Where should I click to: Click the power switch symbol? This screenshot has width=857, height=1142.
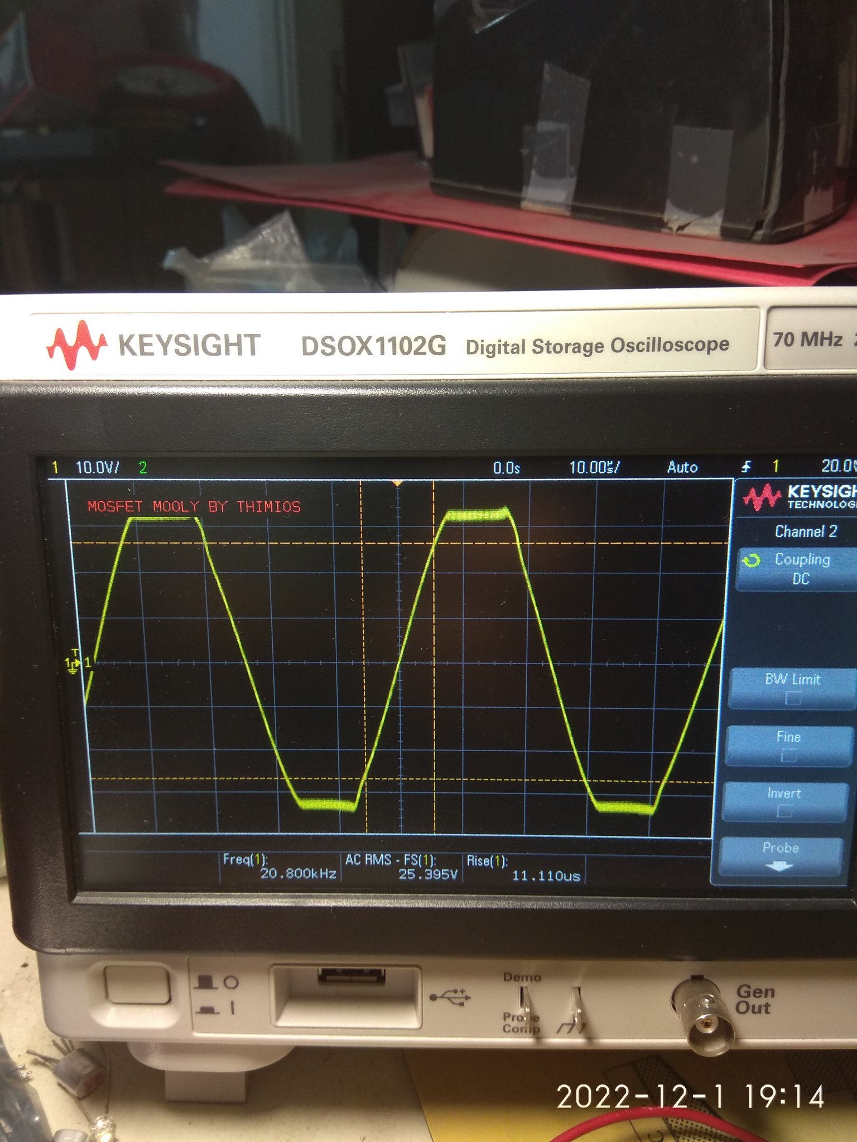[216, 995]
